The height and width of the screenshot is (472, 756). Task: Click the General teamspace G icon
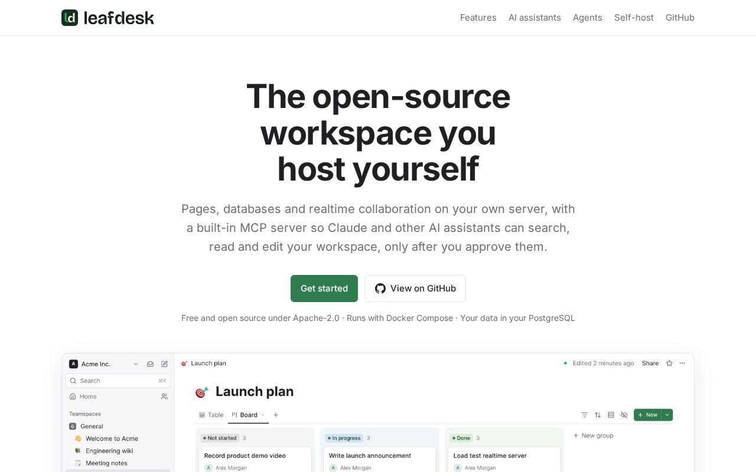pos(73,426)
